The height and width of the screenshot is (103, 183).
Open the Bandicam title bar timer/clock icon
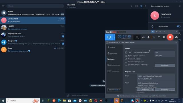pyautogui.click(x=160, y=32)
